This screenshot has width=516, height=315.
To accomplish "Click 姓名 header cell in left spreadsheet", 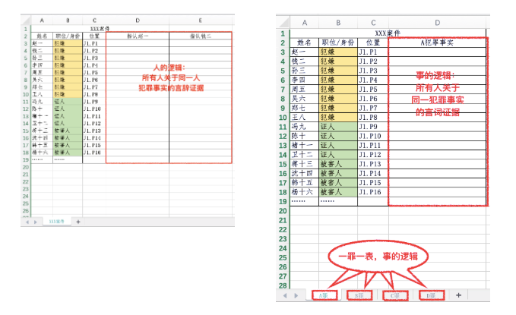I will click(42, 36).
